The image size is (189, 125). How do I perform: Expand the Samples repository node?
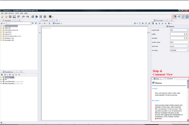1,77
